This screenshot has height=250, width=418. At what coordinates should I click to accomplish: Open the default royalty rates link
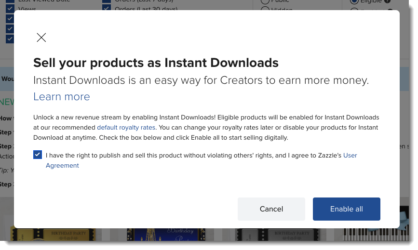[x=126, y=128]
